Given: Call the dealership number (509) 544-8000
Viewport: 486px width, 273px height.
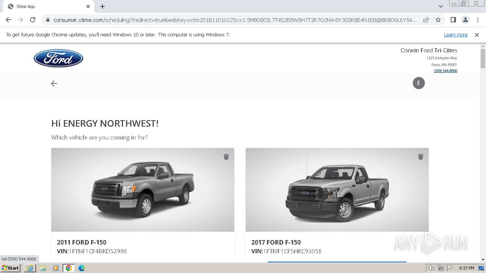Looking at the screenshot, I should tap(445, 71).
